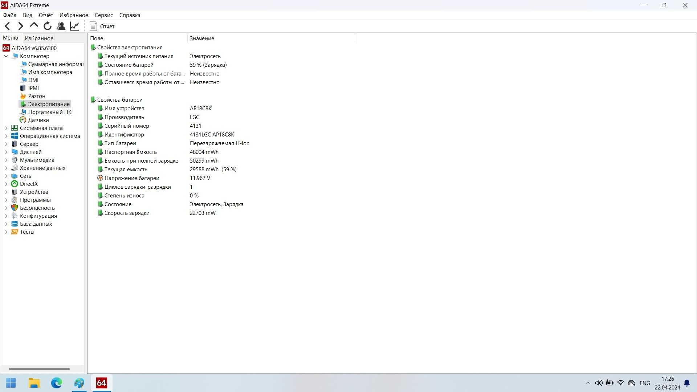Click the battery charging tray icon
697x392 pixels.
pos(610,383)
